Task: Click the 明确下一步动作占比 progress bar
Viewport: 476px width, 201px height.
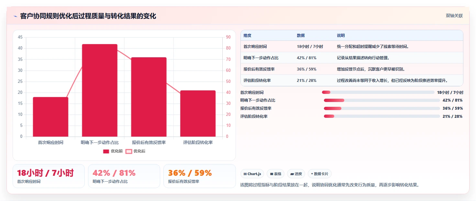Action: (382, 100)
